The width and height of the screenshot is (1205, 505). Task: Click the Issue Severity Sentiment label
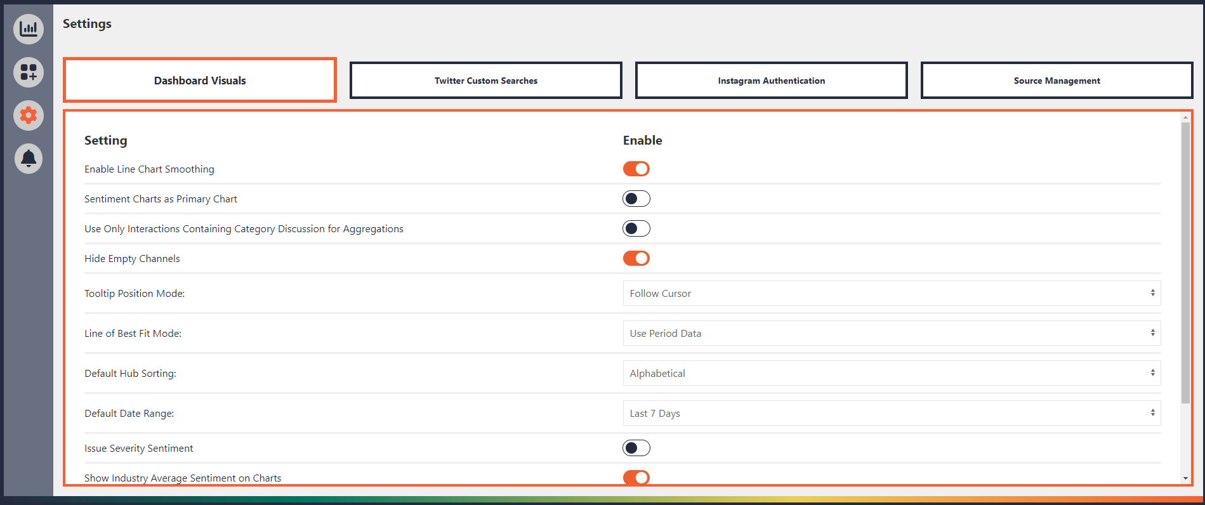point(138,448)
